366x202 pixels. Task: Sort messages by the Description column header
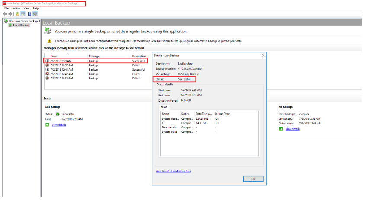click(x=139, y=56)
